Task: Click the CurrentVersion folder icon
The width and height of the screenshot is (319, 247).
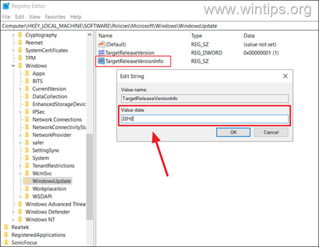Action: coord(27,89)
